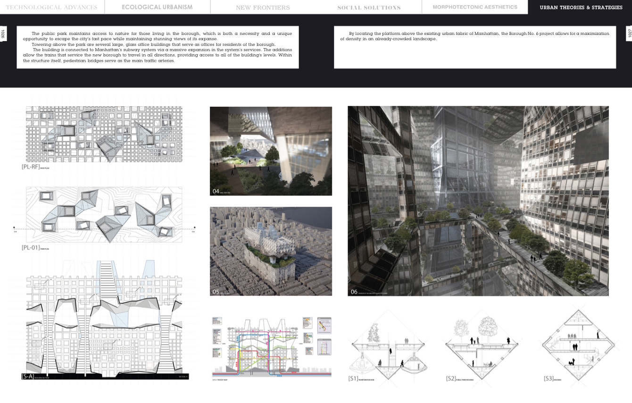This screenshot has width=632, height=403.
Task: Click the Urban Theories & Strategies tab
Action: coord(581,8)
